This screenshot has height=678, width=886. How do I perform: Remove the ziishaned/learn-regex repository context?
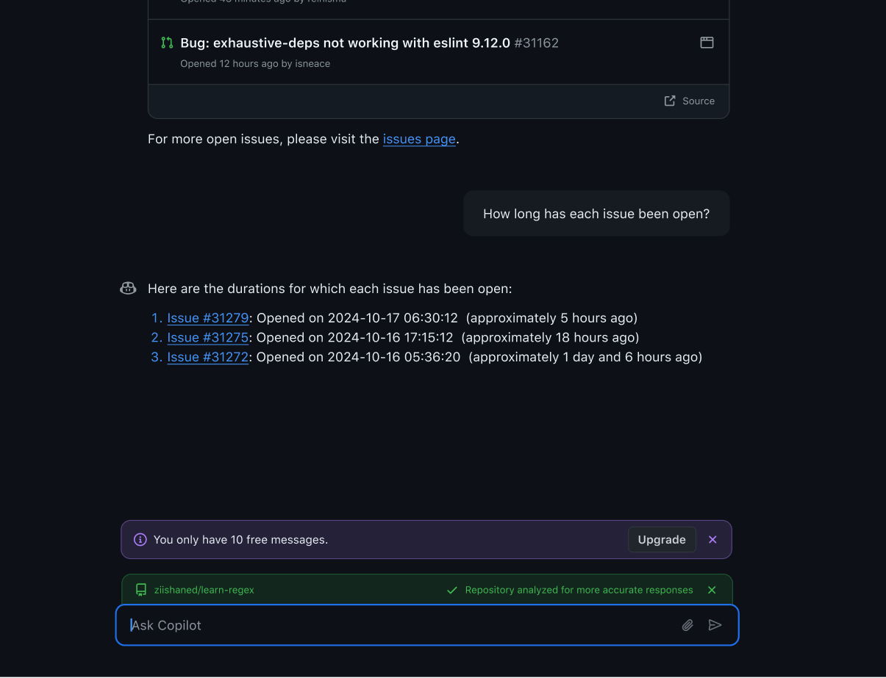click(x=712, y=590)
